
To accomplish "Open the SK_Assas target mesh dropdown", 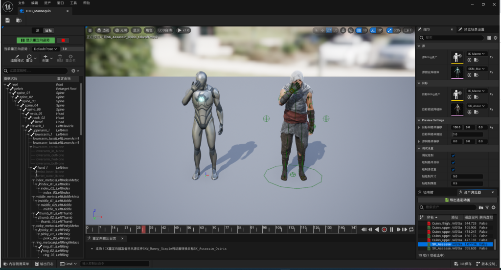I will pos(477,106).
